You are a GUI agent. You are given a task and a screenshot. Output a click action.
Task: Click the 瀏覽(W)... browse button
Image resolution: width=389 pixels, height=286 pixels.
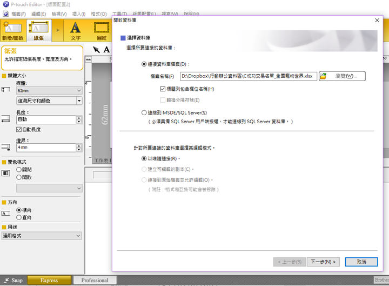[x=342, y=76]
